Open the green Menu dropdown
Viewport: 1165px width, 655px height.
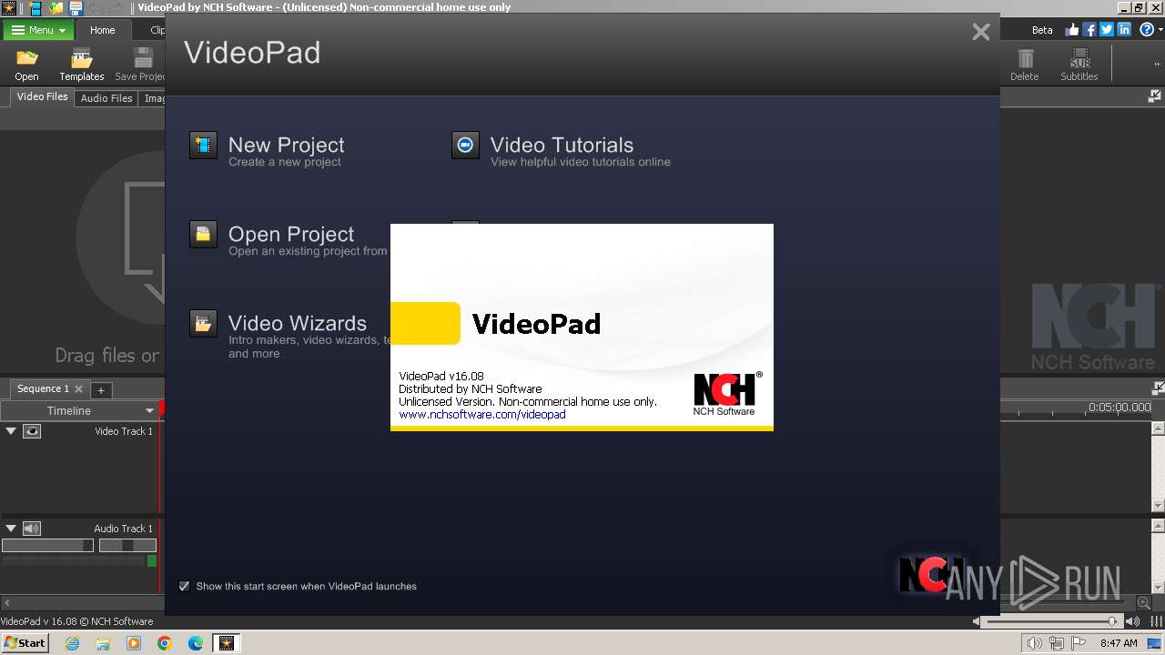(x=37, y=30)
